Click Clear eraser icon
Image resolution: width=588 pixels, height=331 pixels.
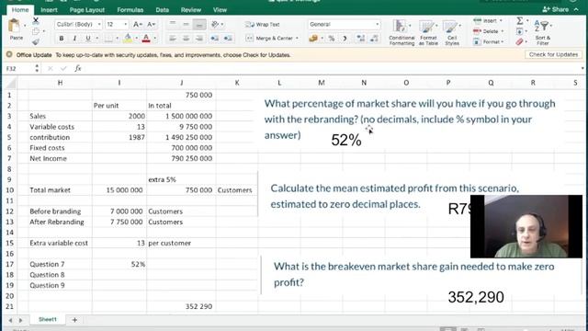pyautogui.click(x=519, y=41)
